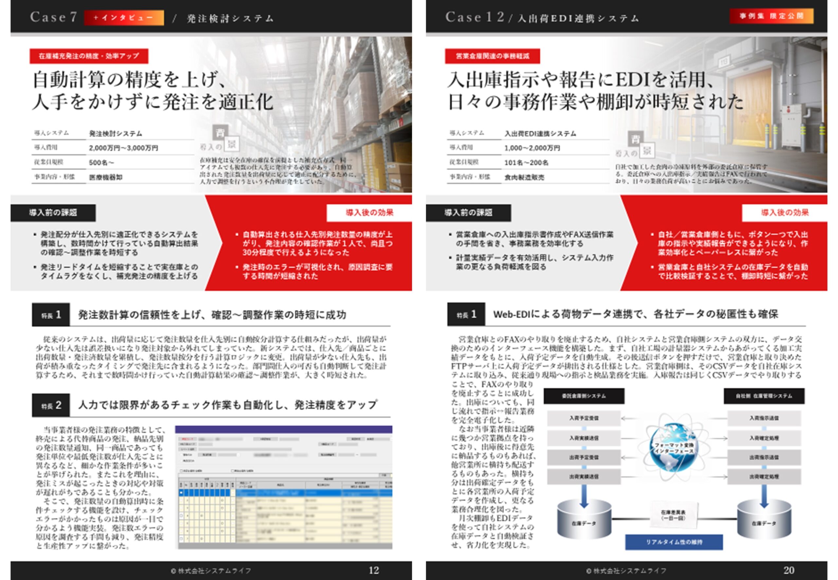The image size is (838, 580).
Task: Click the 2,000万円~3,000万円 cost value
Action: [x=123, y=148]
